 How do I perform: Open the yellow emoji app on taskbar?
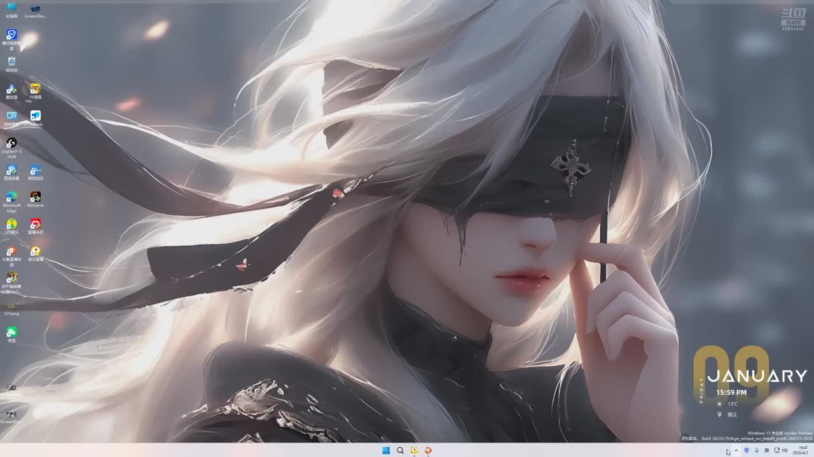[415, 451]
